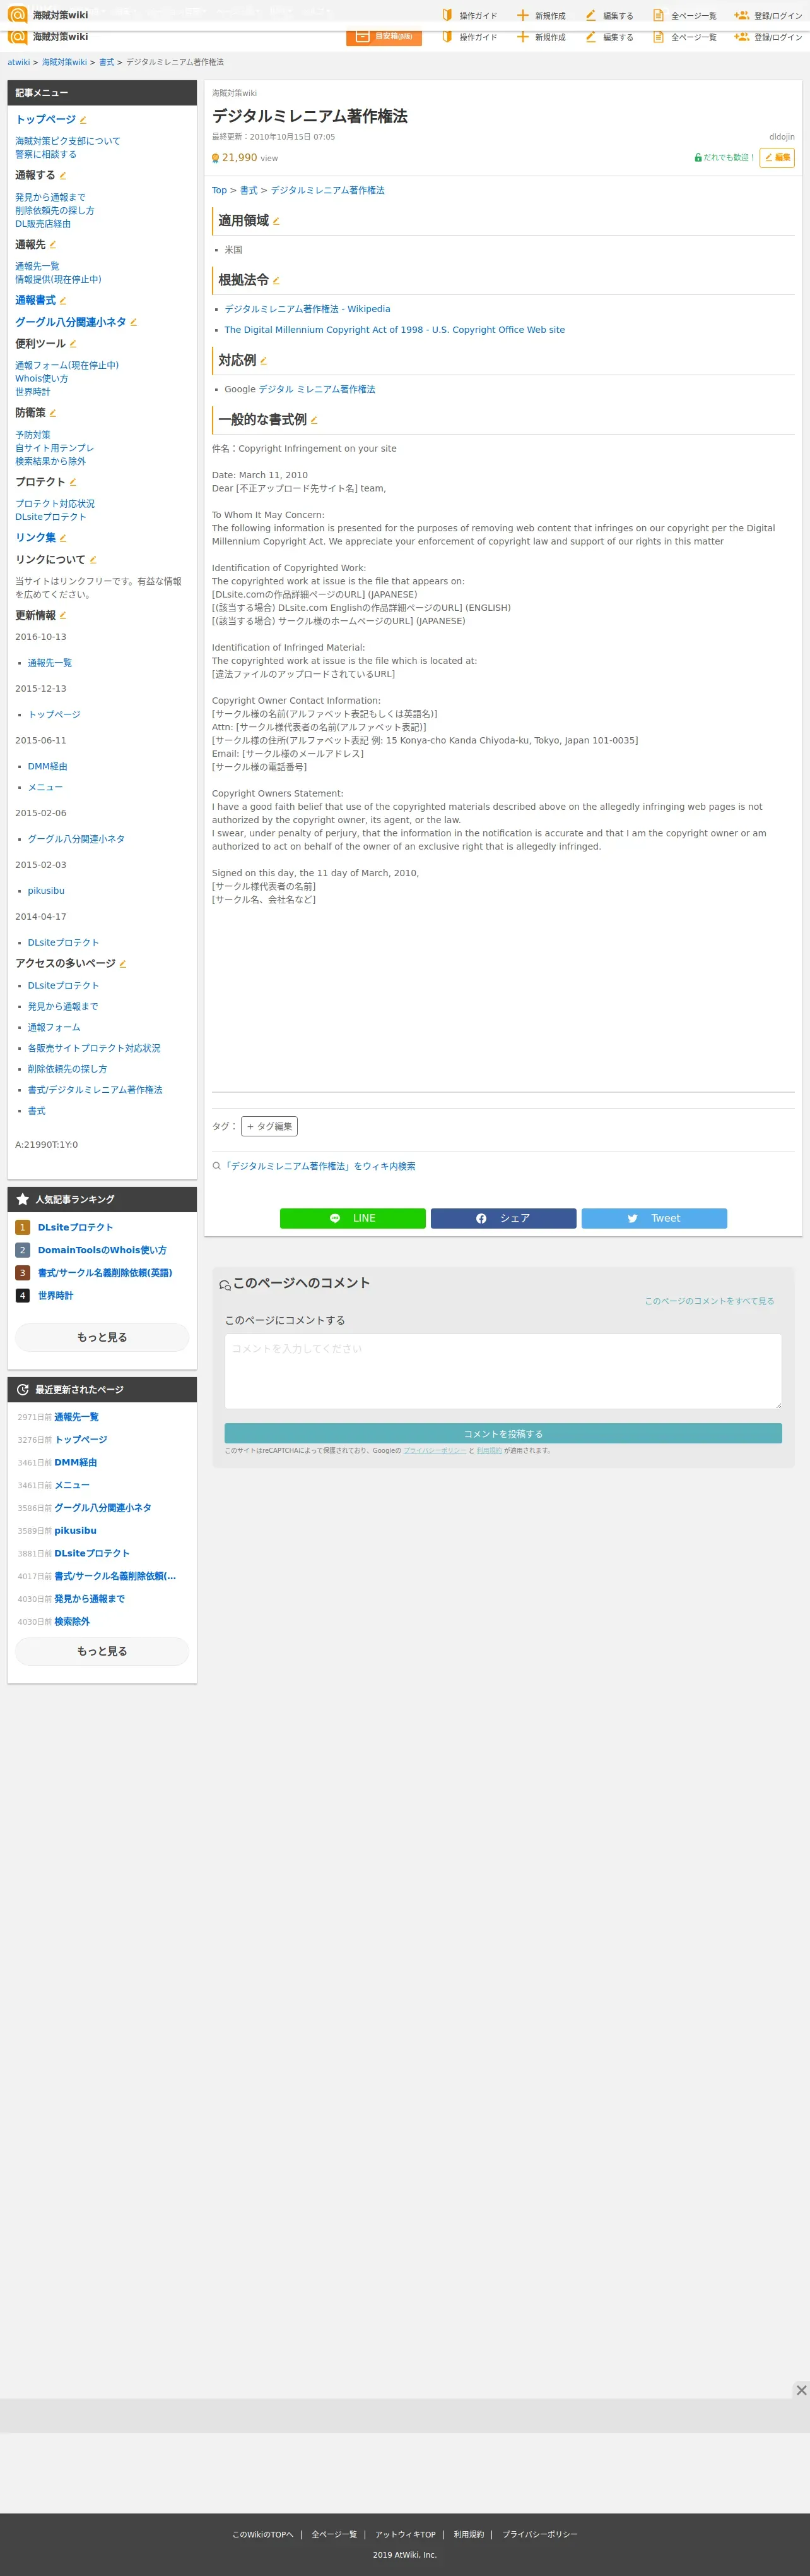
Task: Open プロテクト対応状況 menu link
Action: tap(55, 504)
